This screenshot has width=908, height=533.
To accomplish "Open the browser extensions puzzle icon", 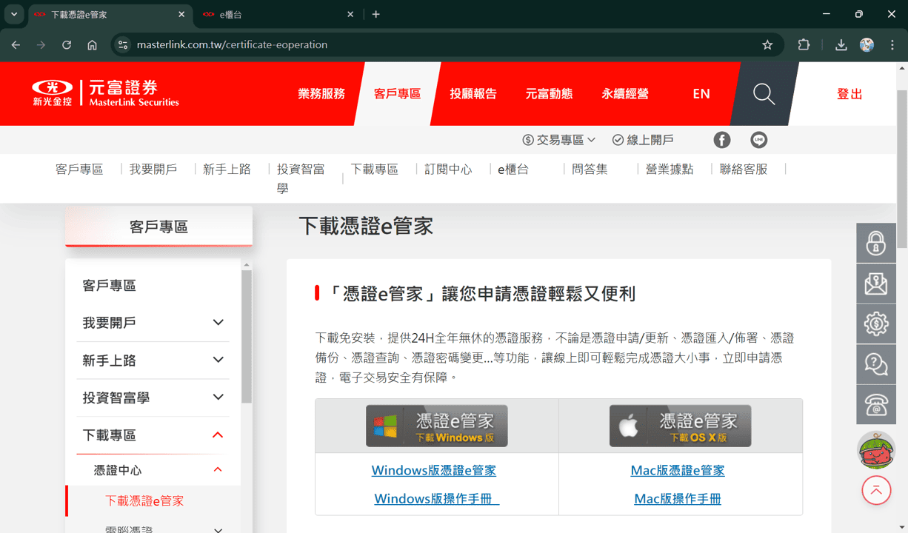I will 804,45.
